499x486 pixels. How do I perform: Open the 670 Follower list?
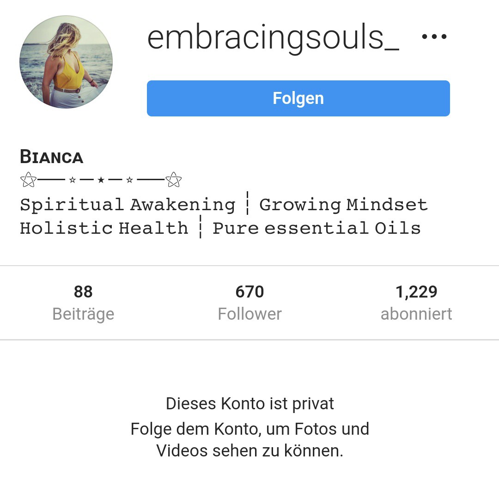(249, 303)
